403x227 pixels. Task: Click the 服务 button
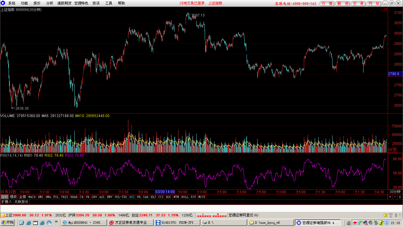point(343,3)
